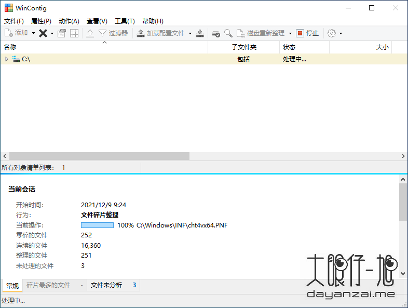
Task: Click the Remove (X) icon
Action: pyautogui.click(x=43, y=33)
